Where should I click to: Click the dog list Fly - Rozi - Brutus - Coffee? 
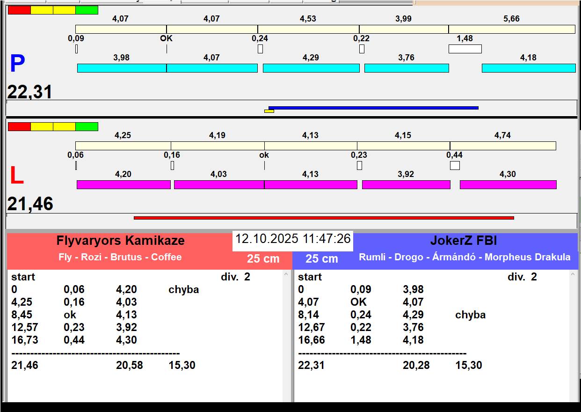click(120, 257)
